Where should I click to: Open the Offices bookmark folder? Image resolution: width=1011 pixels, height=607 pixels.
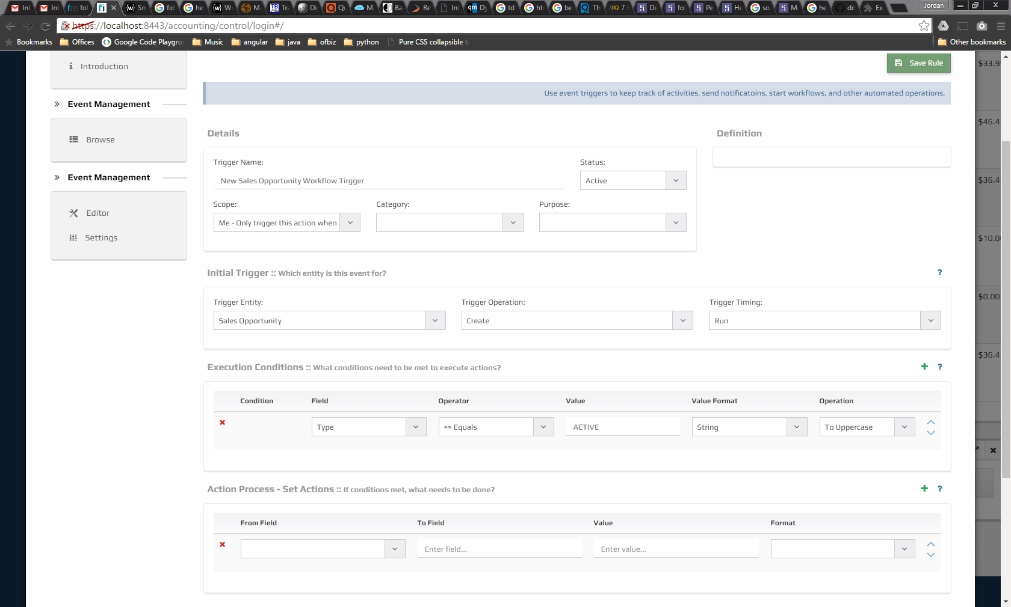(x=77, y=42)
